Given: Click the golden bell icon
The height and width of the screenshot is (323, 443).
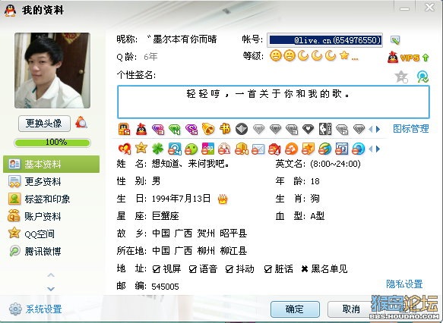Looking at the screenshot, I should (208, 130).
